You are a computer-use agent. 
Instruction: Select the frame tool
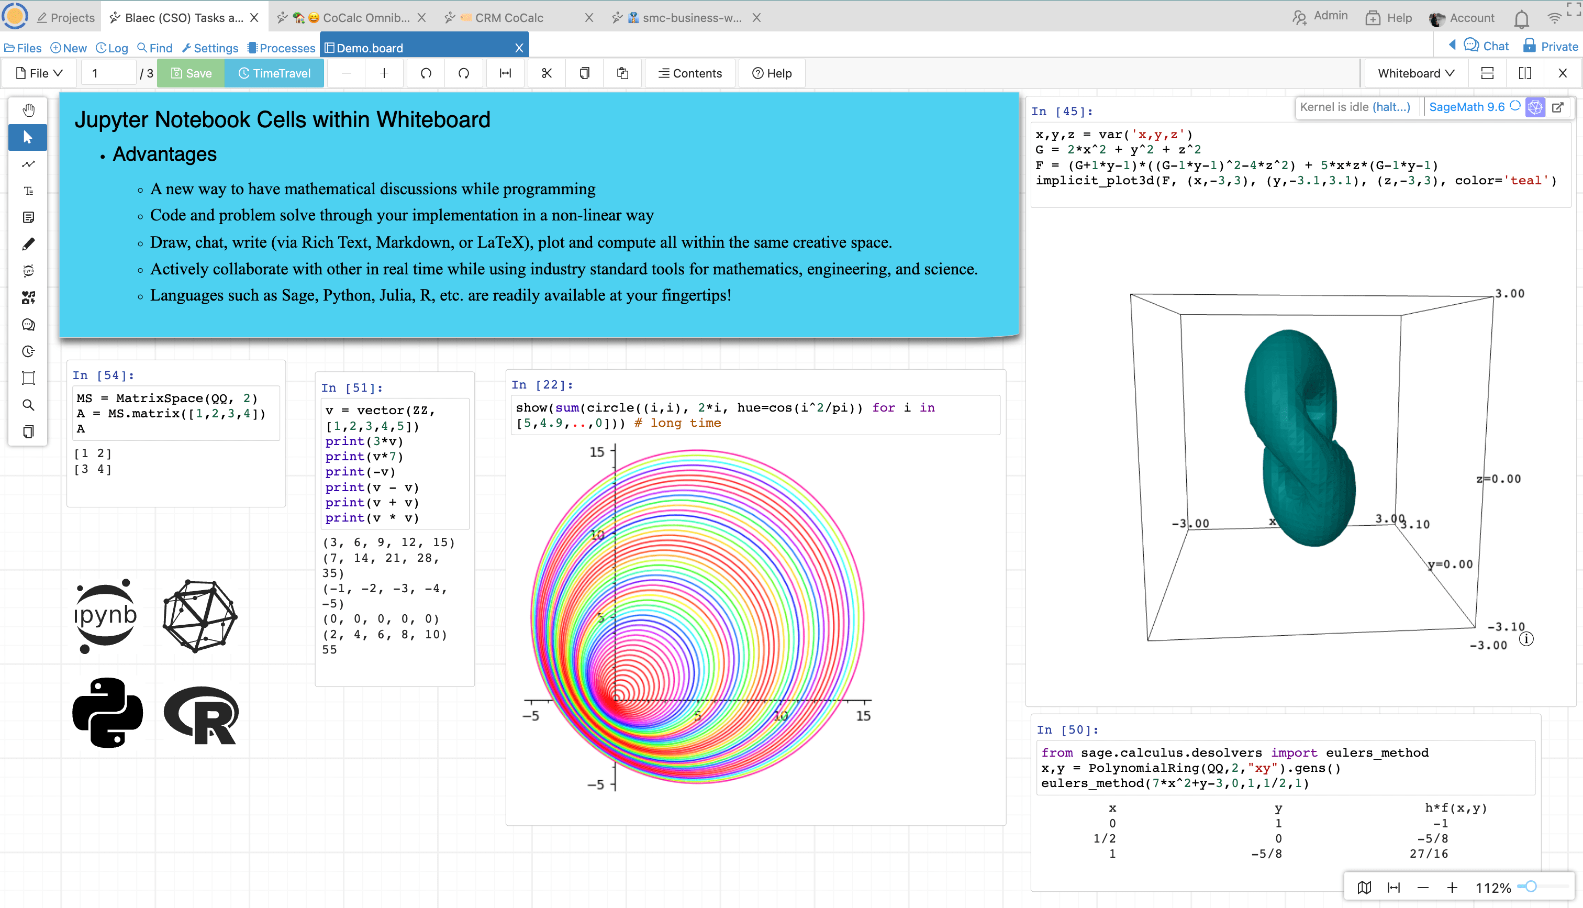[x=28, y=378]
